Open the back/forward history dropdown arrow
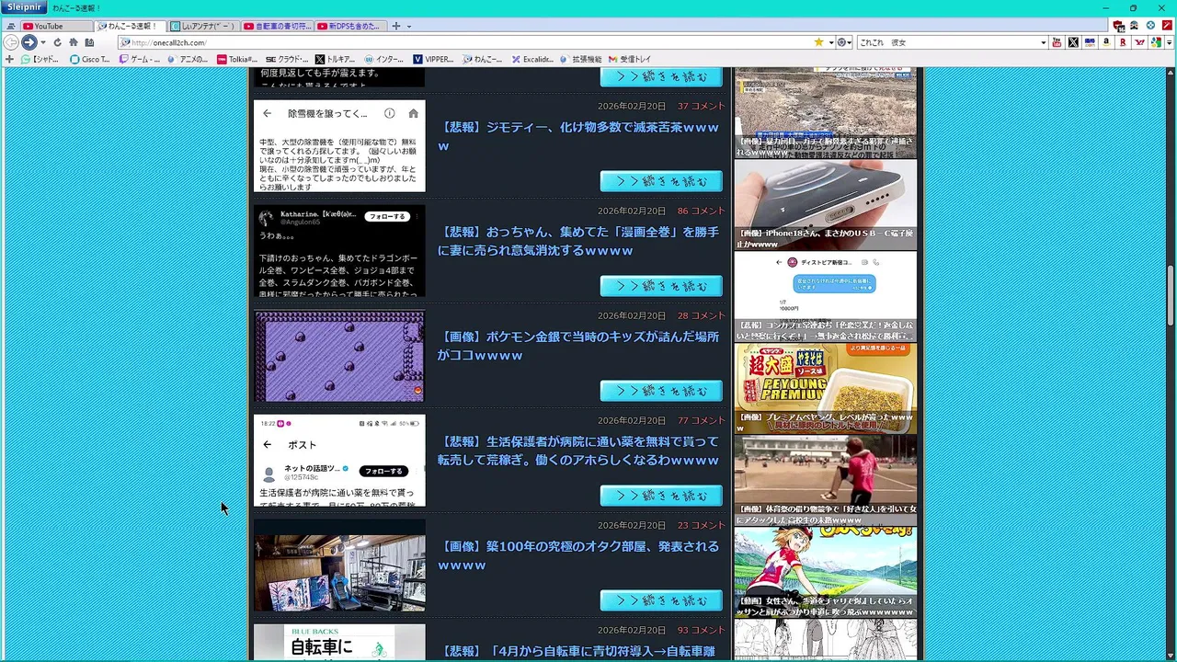This screenshot has width=1177, height=662. click(x=43, y=42)
